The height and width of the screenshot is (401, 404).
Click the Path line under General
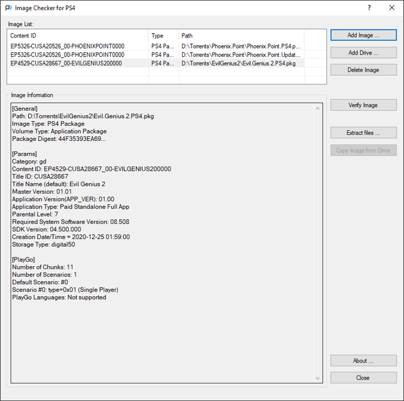pyautogui.click(x=83, y=116)
